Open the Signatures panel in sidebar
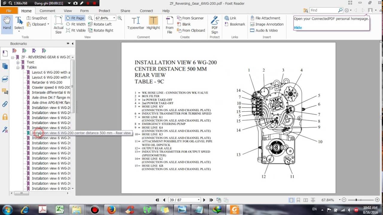 [x=5, y=130]
